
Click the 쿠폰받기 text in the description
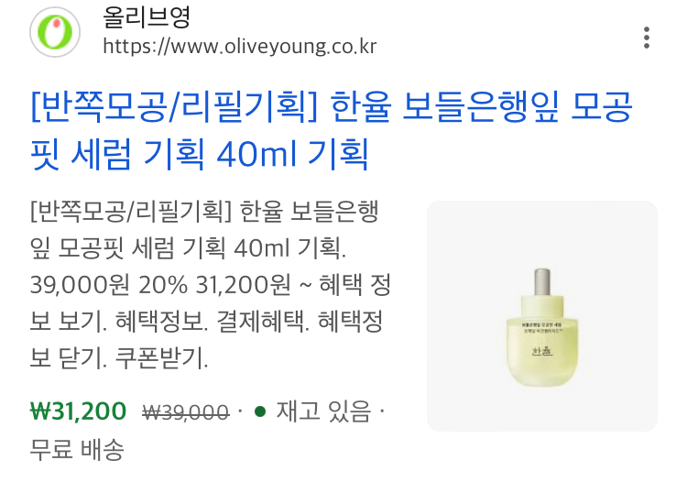[161, 358]
